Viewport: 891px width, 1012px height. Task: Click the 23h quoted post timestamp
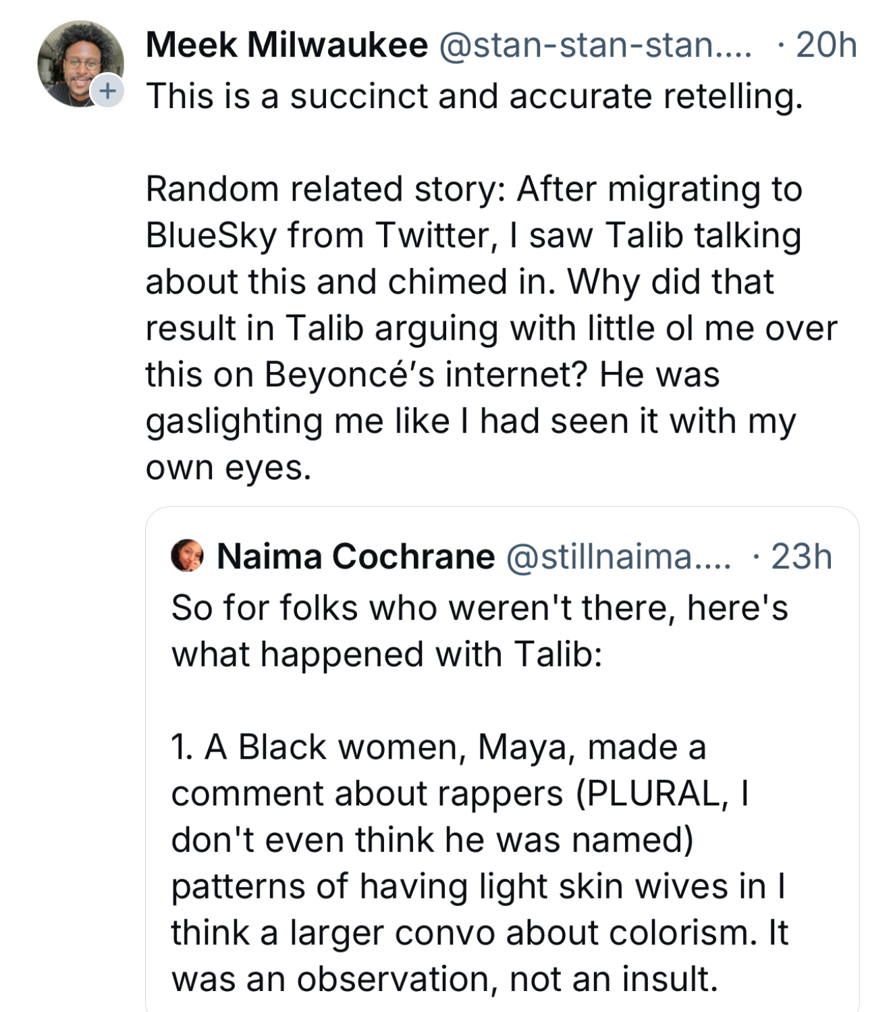(x=801, y=557)
